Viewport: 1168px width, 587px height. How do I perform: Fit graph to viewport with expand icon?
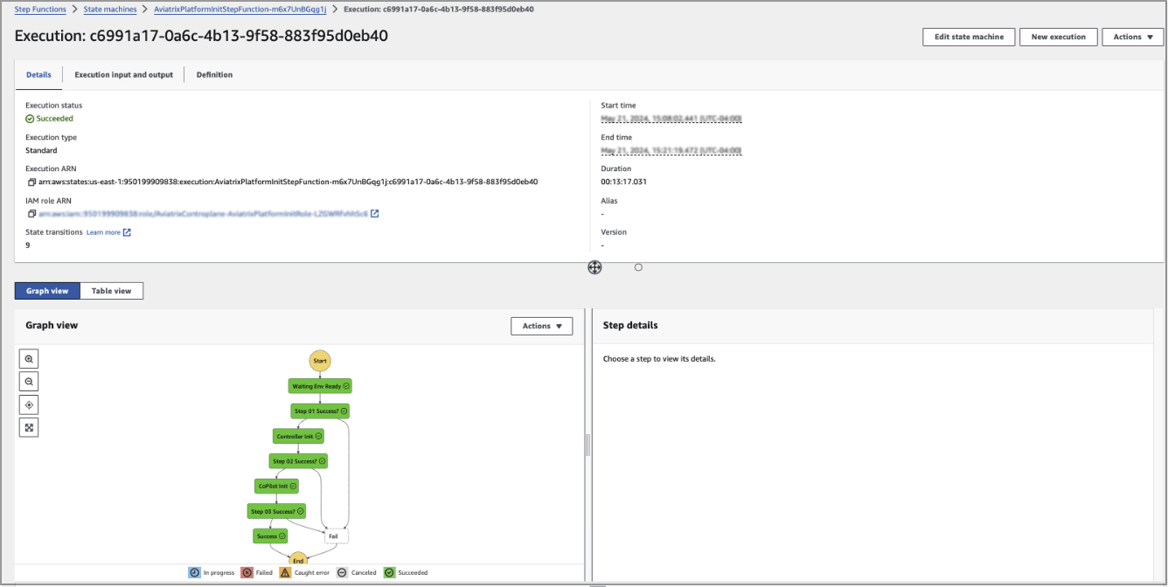pos(29,426)
